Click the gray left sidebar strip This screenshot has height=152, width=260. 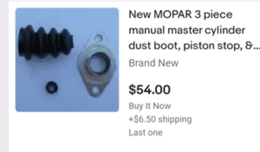(4, 76)
